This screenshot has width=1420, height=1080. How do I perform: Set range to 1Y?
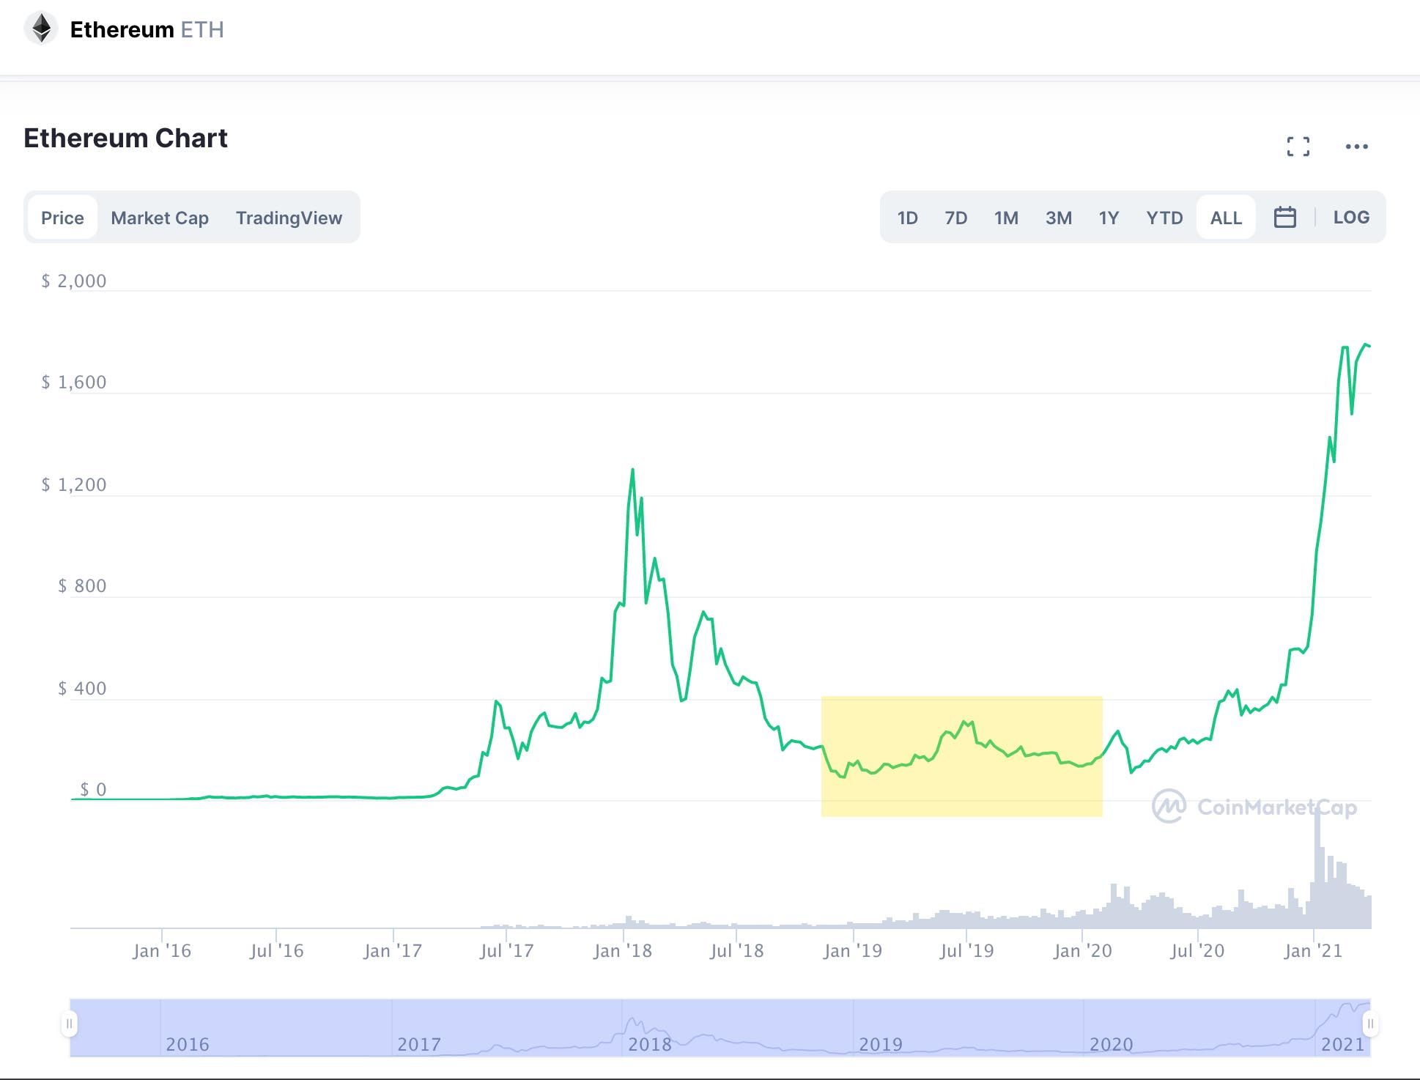tap(1109, 218)
